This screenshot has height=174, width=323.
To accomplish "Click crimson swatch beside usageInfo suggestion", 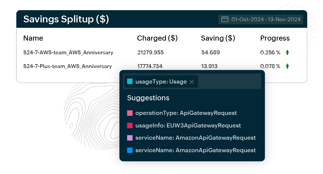I will [x=130, y=126].
